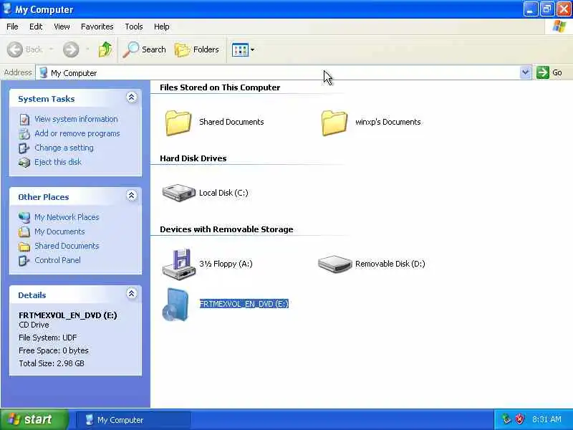The width and height of the screenshot is (573, 430).
Task: Click the My Network Places icon
Action: 24,218
